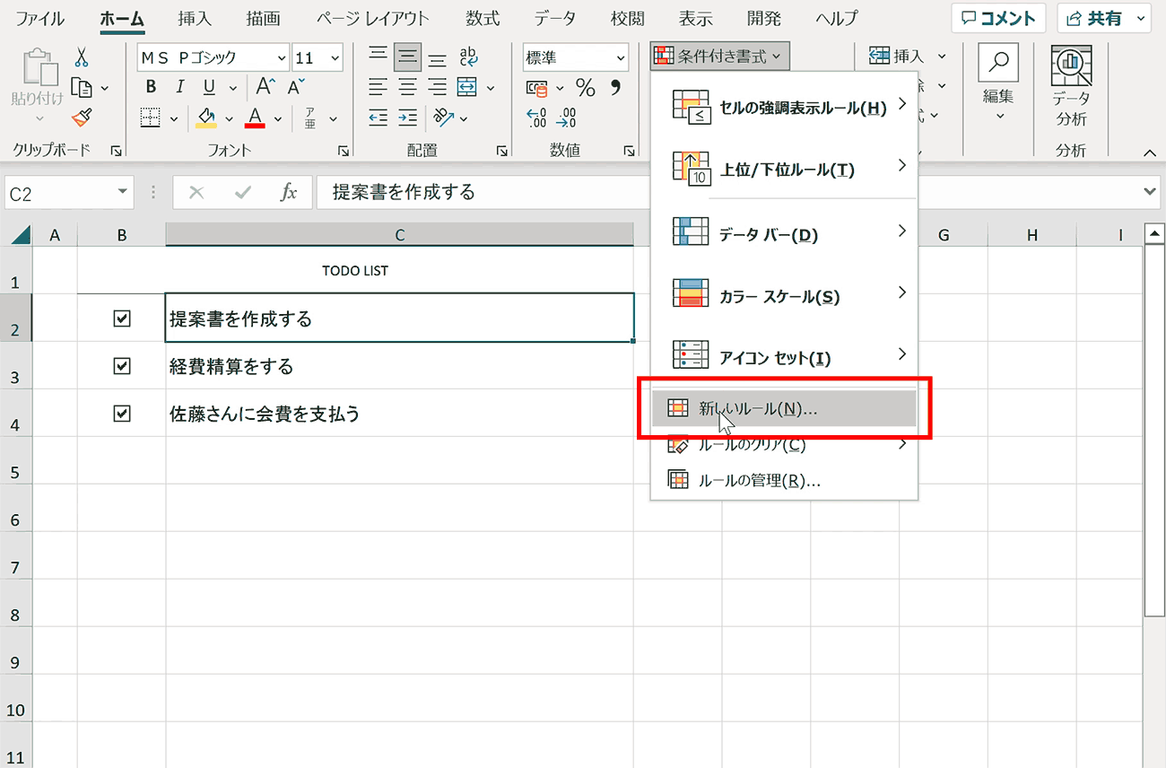
Task: Open 上位/下位ルール submenu
Action: 785,169
